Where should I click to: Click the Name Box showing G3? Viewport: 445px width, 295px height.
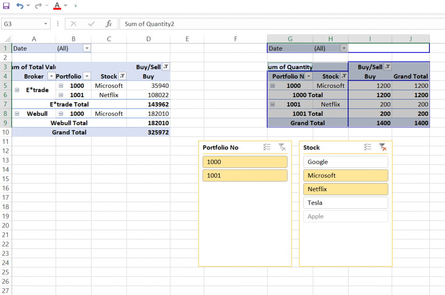click(23, 23)
